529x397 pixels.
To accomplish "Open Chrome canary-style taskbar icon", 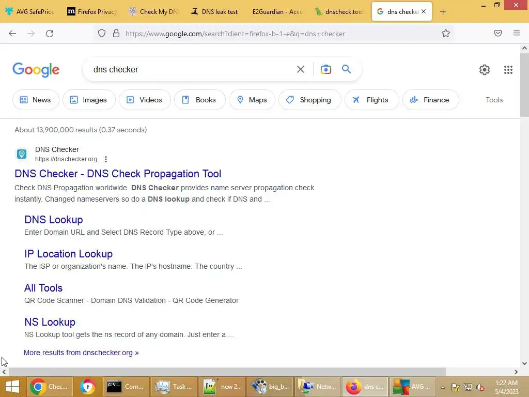I will click(87, 387).
